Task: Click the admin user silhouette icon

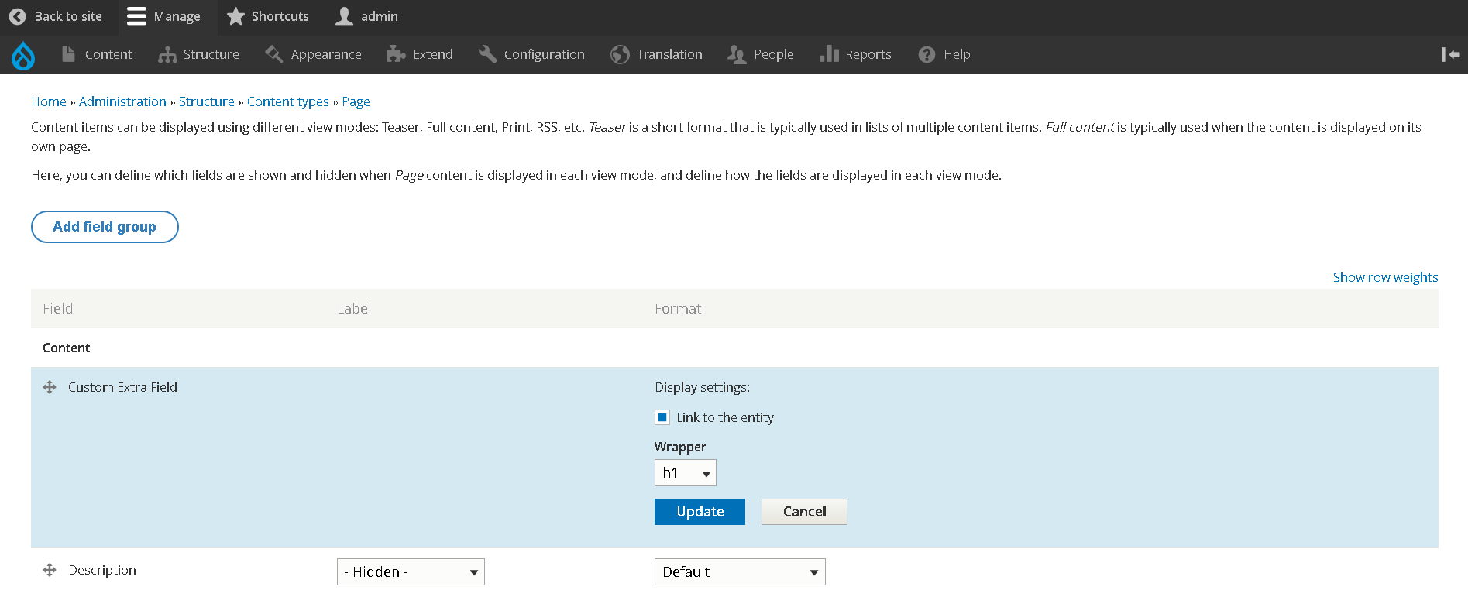Action: click(x=345, y=16)
